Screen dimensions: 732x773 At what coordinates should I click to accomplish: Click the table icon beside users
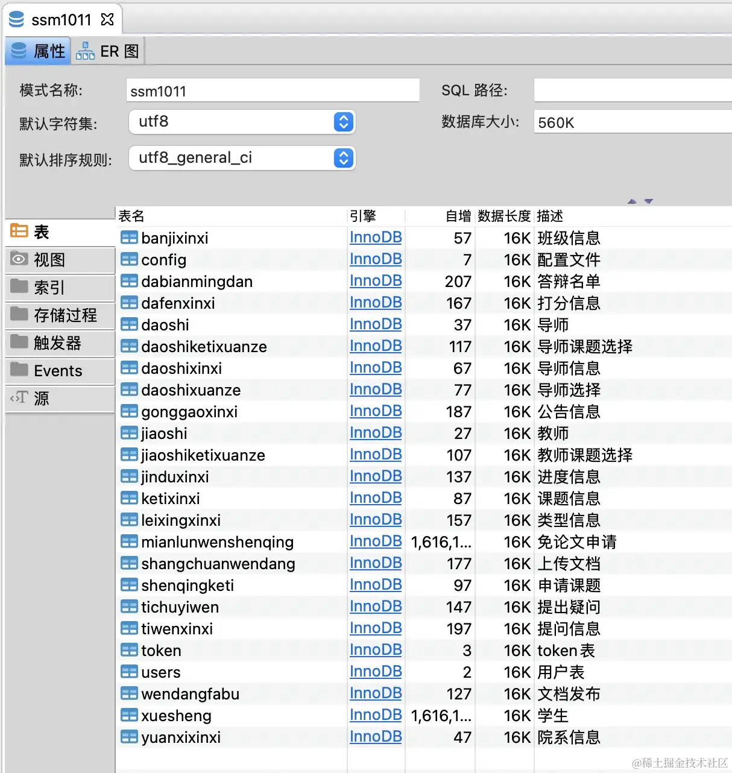pos(129,671)
